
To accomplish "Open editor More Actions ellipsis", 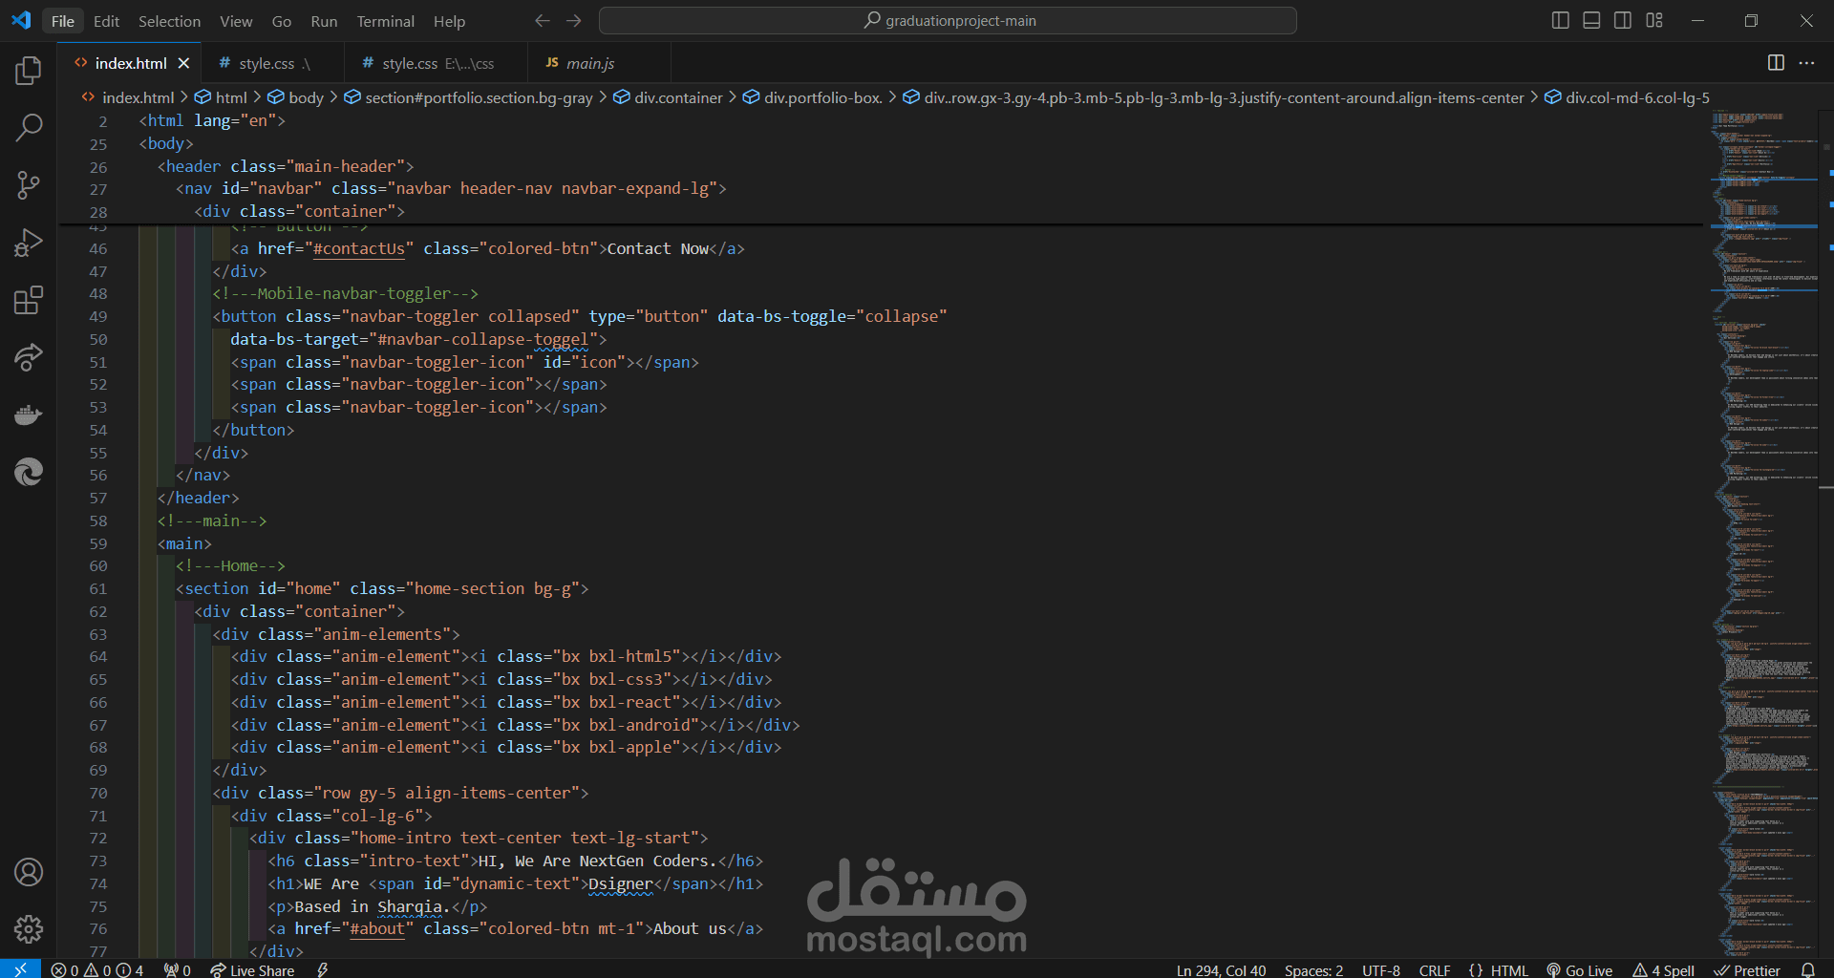I will [x=1806, y=62].
